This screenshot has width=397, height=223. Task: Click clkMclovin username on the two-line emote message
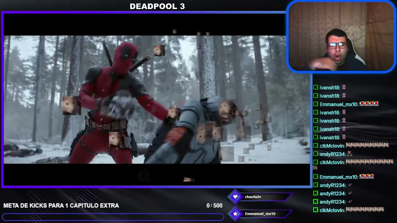(332, 162)
